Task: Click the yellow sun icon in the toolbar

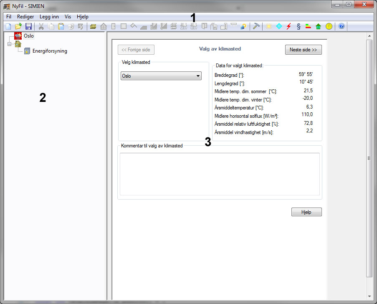Action: coord(269,26)
